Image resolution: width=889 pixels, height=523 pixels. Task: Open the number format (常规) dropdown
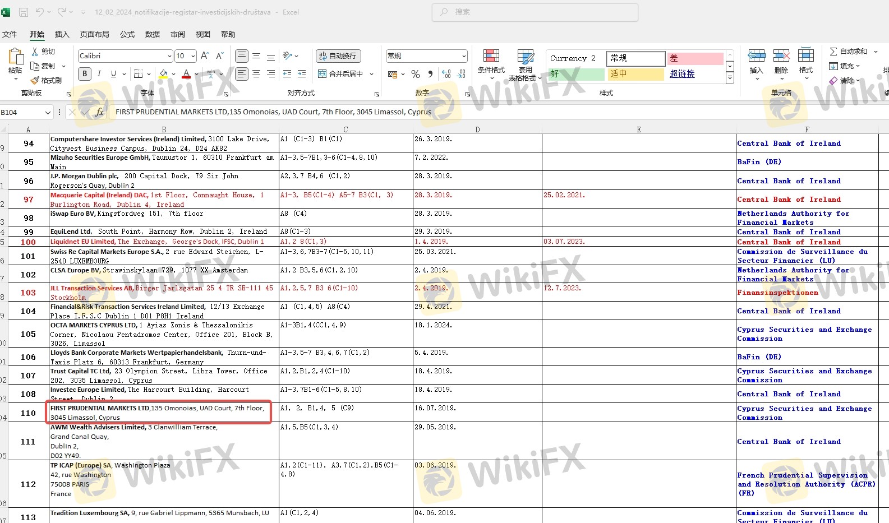[464, 56]
